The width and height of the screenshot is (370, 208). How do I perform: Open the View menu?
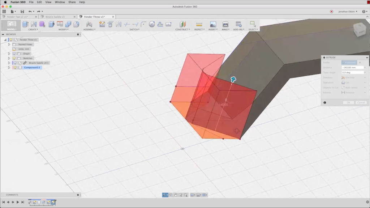(48, 2)
